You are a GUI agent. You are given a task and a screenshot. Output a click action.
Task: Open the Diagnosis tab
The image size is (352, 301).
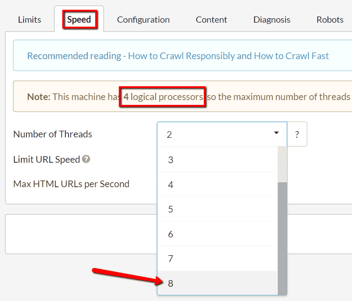(x=271, y=20)
